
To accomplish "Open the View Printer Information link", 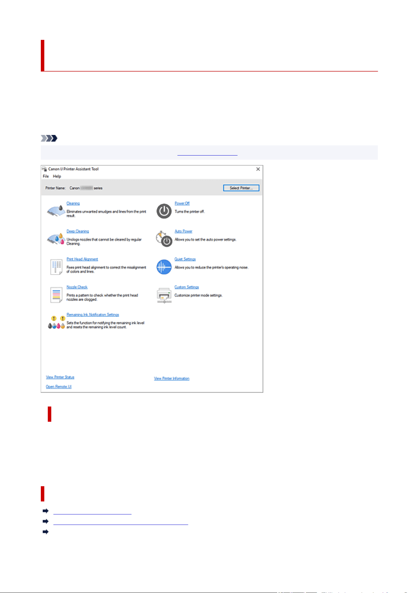I will [172, 379].
